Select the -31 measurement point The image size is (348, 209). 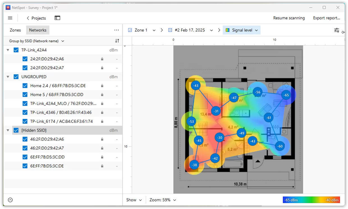(216, 111)
